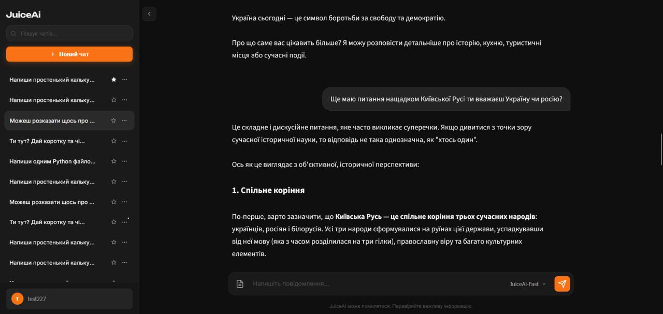Screen dimensions: 663x314
Task: Select the highlighted 'Можеш розказати щось про' chat
Action: pyautogui.click(x=52, y=121)
